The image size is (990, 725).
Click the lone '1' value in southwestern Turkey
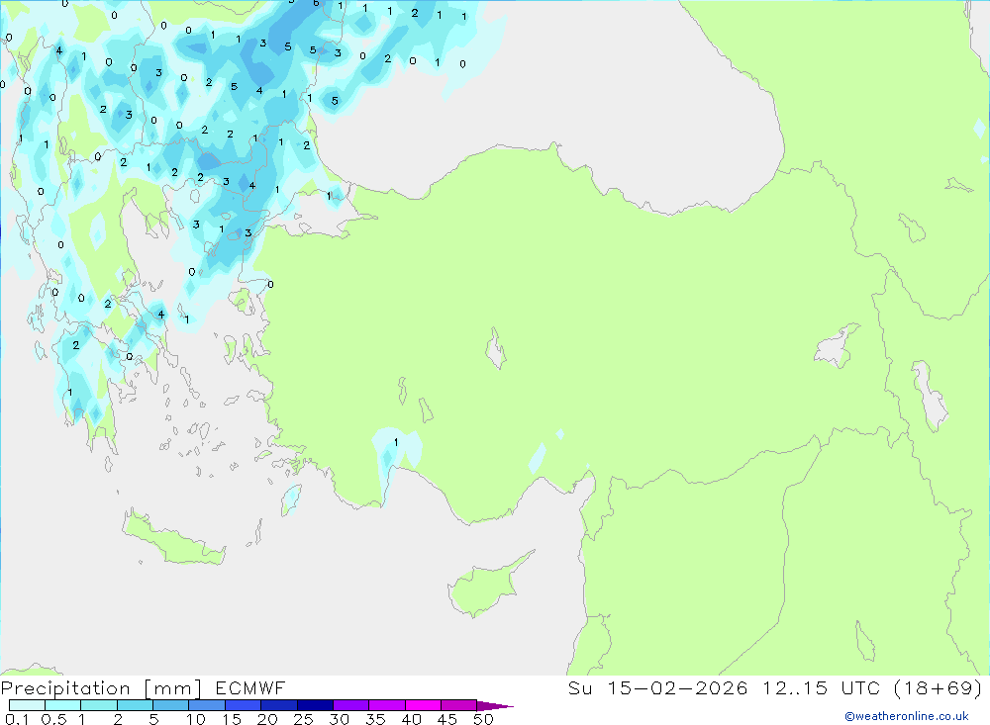(396, 442)
